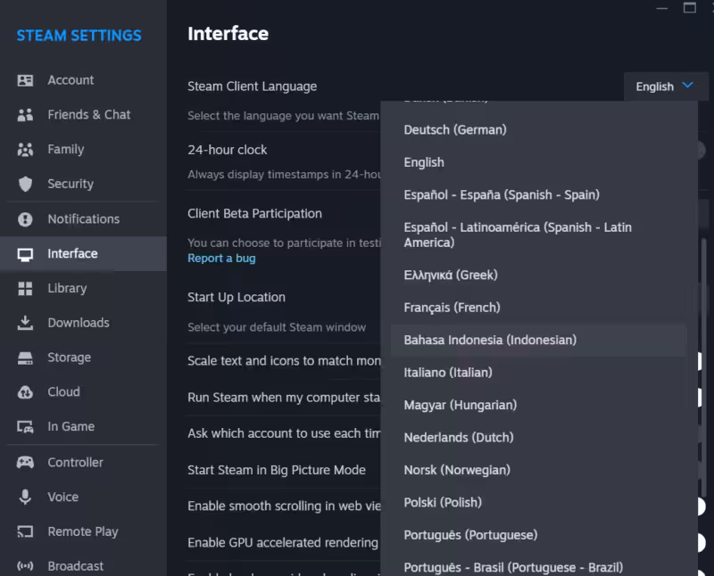Click the Library grid icon
Viewport: 714px width, 576px height.
[25, 289]
